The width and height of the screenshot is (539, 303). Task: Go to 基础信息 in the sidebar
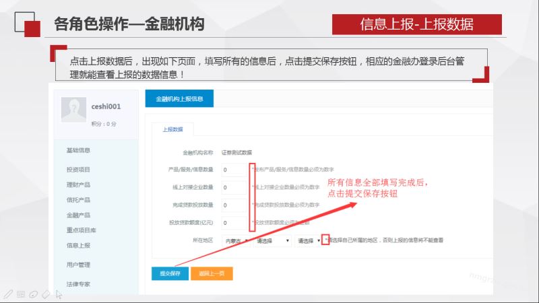79,149
